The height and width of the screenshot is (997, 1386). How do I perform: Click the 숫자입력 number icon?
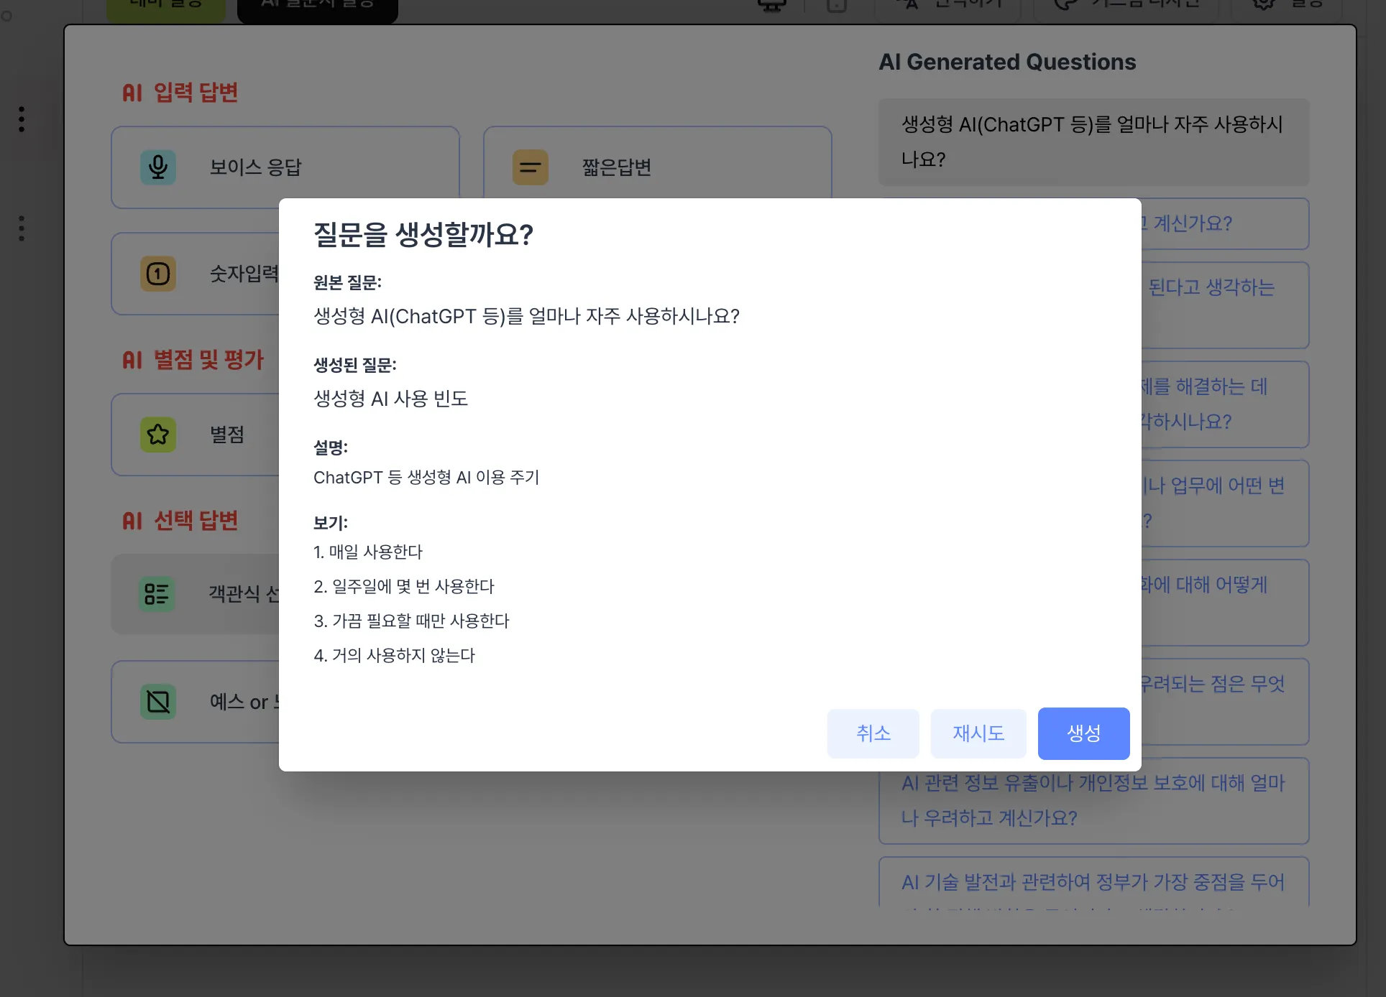coord(158,274)
